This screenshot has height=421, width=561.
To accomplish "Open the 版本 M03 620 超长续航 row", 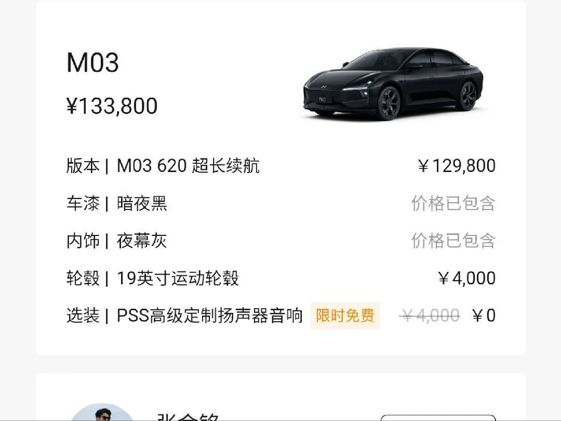I will [x=281, y=166].
